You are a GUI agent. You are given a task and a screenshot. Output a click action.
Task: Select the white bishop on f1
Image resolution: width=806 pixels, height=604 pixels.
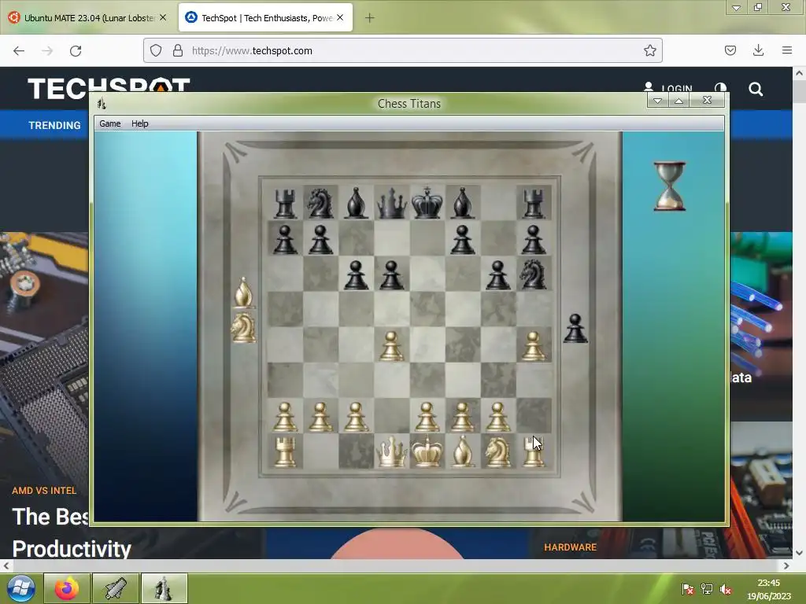[x=462, y=452]
